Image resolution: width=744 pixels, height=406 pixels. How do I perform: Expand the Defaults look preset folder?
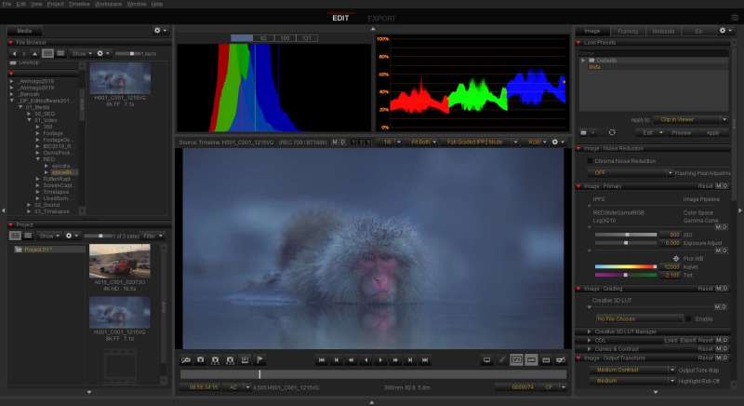point(583,61)
